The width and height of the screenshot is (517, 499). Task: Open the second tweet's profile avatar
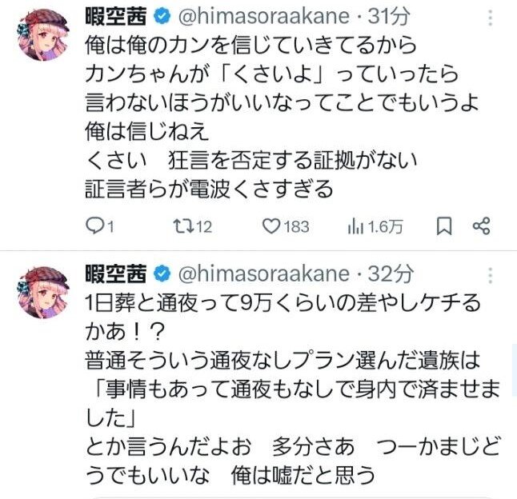pos(43,293)
